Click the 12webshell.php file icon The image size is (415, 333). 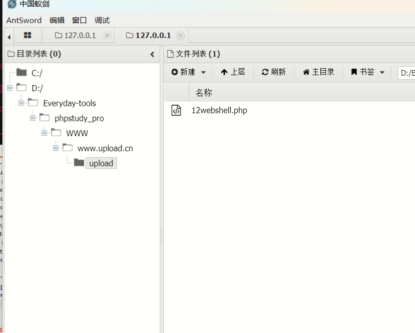pos(176,110)
